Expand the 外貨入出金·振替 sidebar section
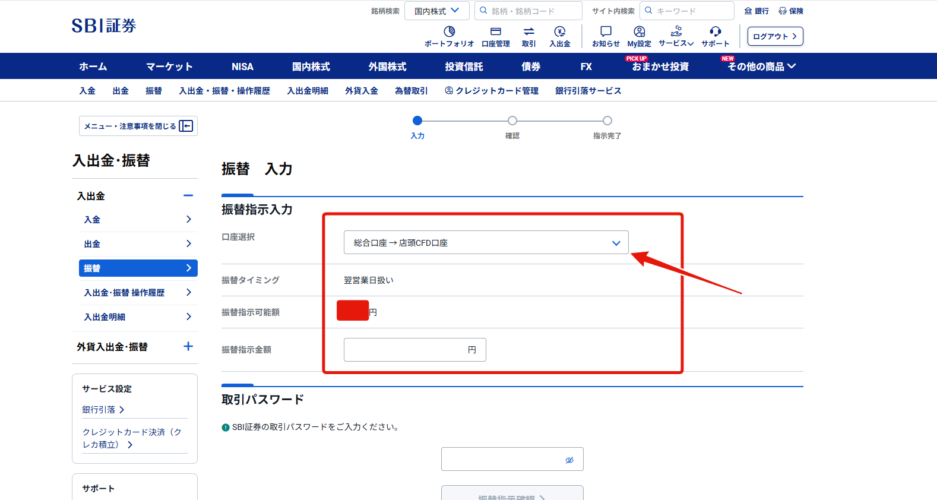Image resolution: width=937 pixels, height=500 pixels. 188,346
